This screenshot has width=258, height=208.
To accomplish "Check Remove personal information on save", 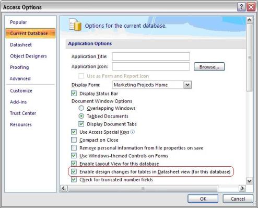I will 74,148.
